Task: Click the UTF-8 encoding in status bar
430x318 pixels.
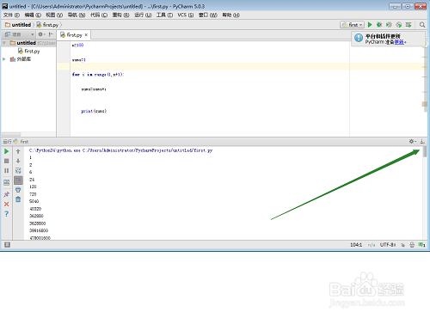Action: [x=388, y=245]
